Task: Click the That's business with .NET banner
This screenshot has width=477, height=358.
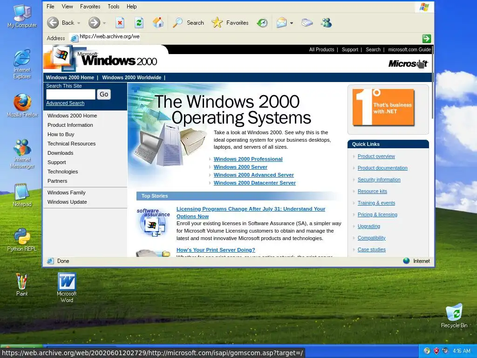Action: tap(383, 107)
